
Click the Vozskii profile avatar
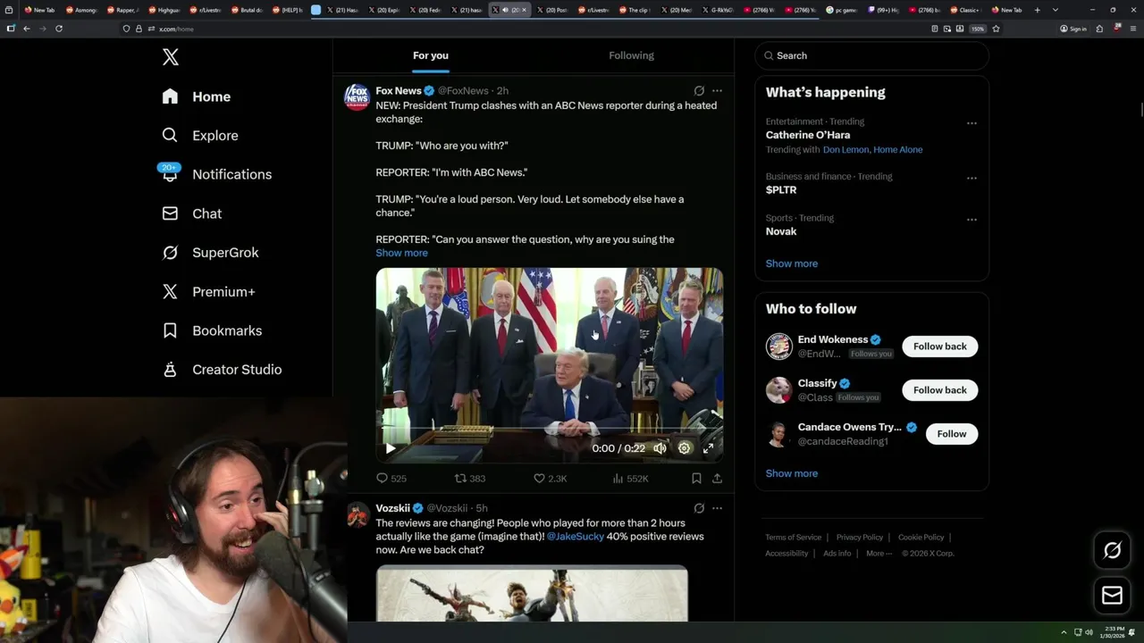click(x=357, y=514)
